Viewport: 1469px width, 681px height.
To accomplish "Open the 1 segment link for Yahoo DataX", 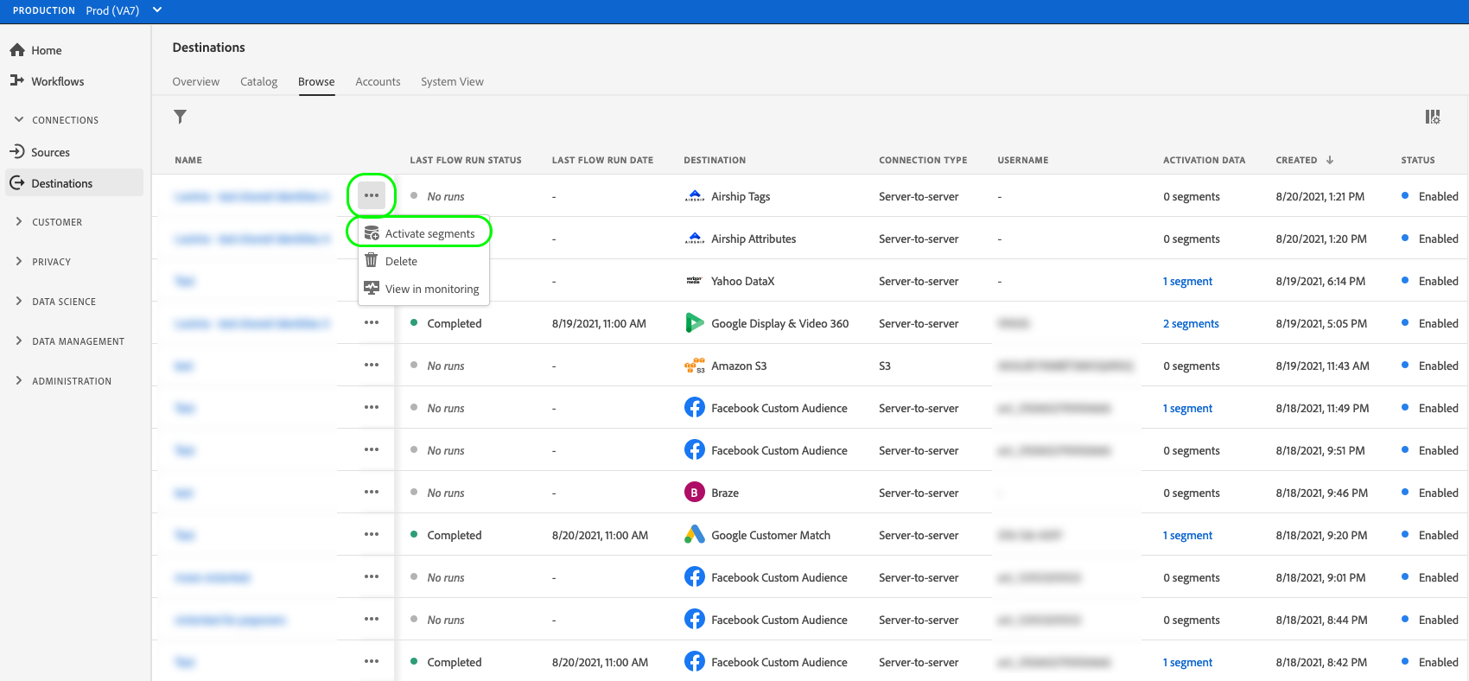I will [1187, 281].
